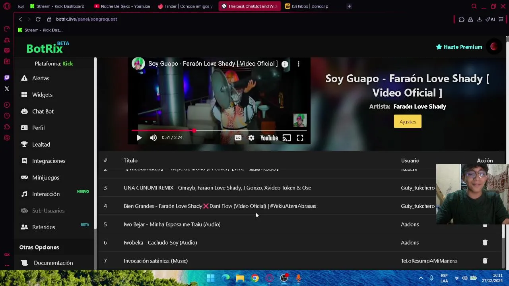Open OBS Studio from taskbar
The height and width of the screenshot is (286, 509).
(x=284, y=278)
